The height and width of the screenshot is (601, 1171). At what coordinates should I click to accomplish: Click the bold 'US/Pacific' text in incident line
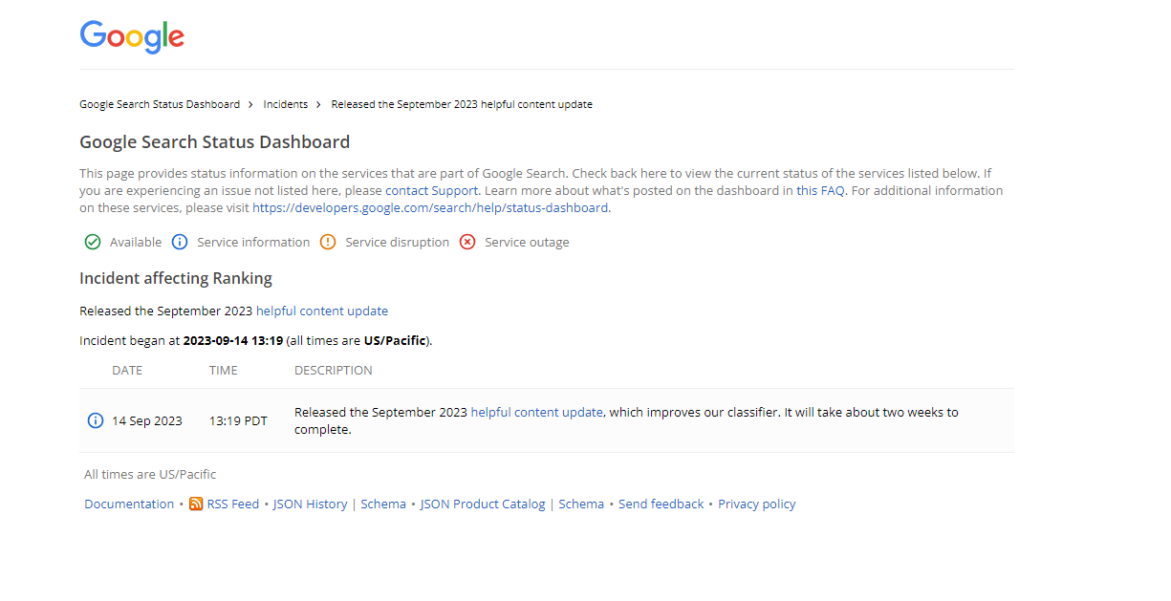pyautogui.click(x=395, y=340)
